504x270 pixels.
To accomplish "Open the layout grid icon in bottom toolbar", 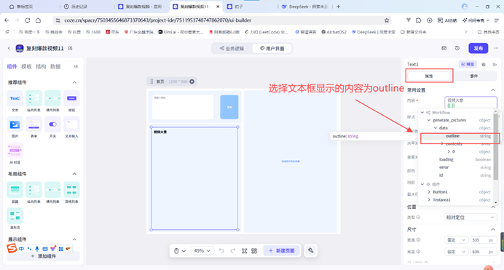I will (x=254, y=251).
